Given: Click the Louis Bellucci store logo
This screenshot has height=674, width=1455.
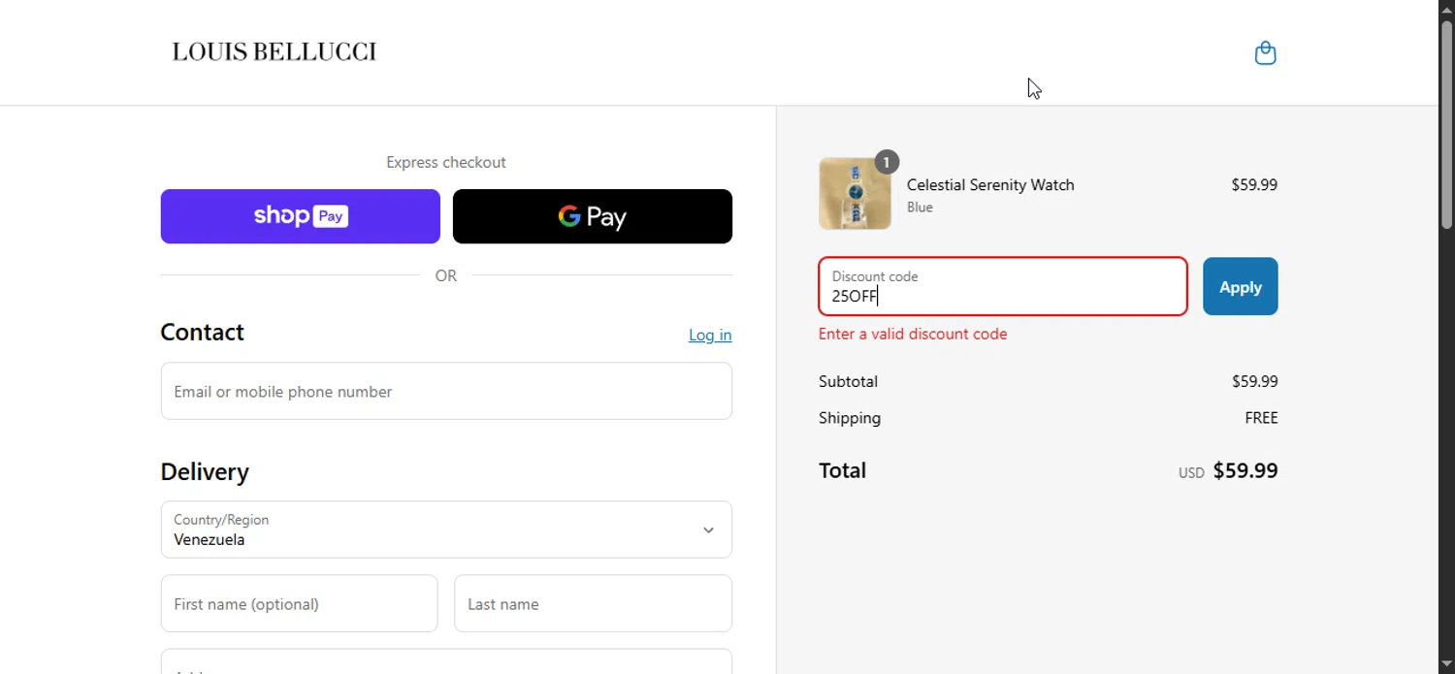Looking at the screenshot, I should click(x=275, y=52).
